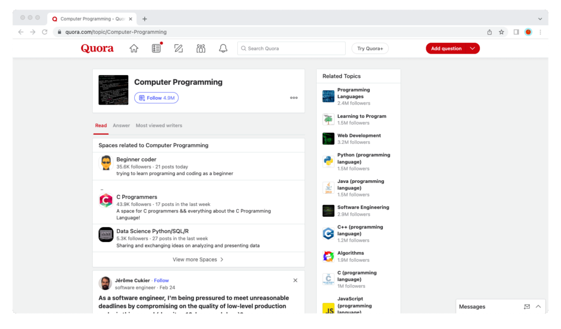This screenshot has height=329, width=561.
Task: Go forward in browser history
Action: coord(32,32)
